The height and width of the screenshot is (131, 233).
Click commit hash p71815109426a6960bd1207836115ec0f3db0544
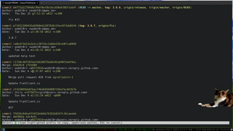(45, 26)
